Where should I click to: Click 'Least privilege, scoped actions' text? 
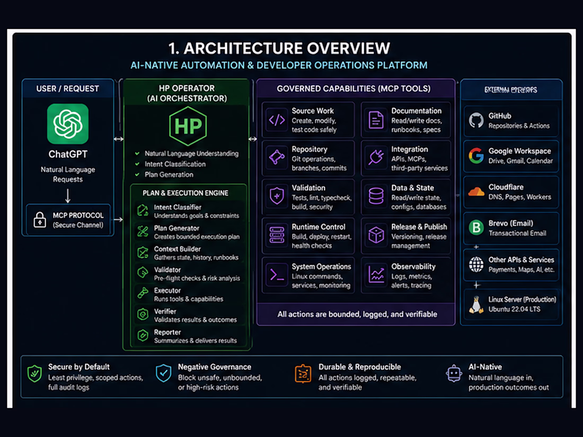95,378
